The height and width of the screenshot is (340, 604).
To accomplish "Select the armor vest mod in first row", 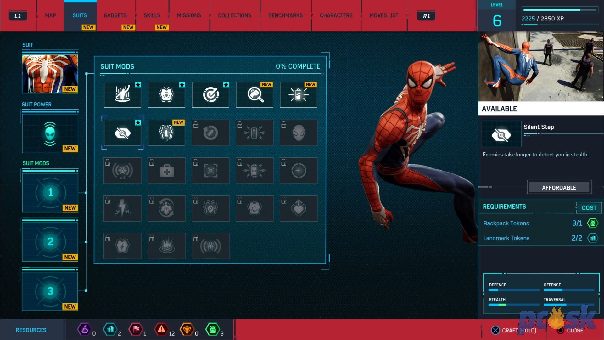I will pos(166,95).
